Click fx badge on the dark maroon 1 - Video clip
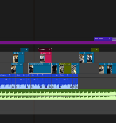Screen dimensions: 116x123 coord(49,49)
